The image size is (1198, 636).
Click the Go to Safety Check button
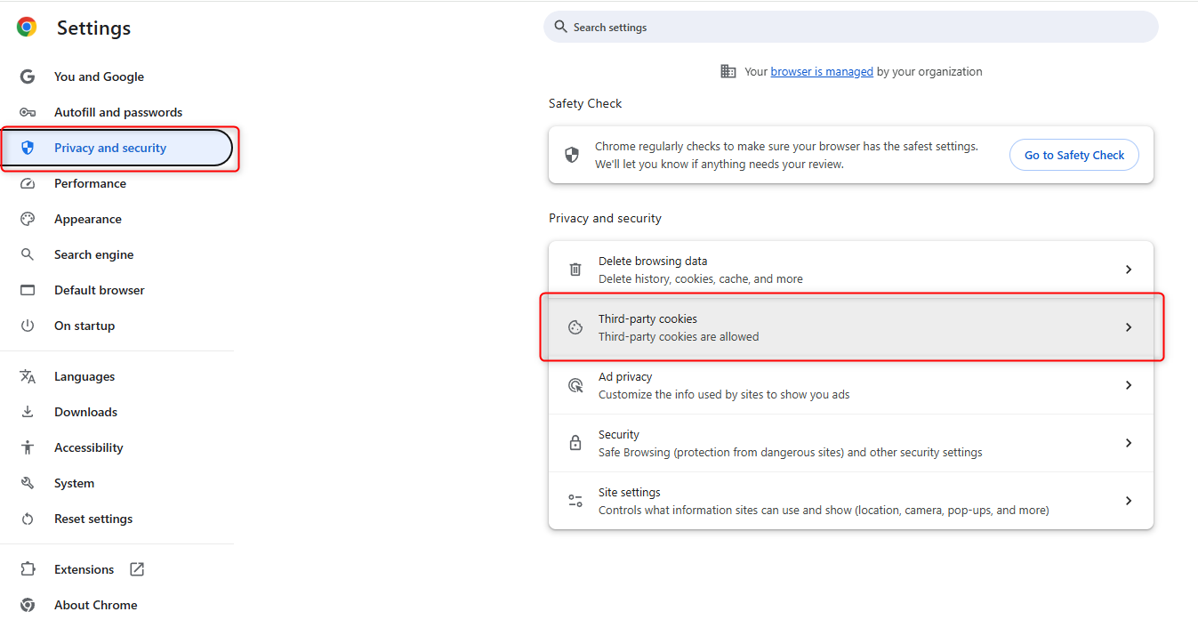(x=1074, y=155)
